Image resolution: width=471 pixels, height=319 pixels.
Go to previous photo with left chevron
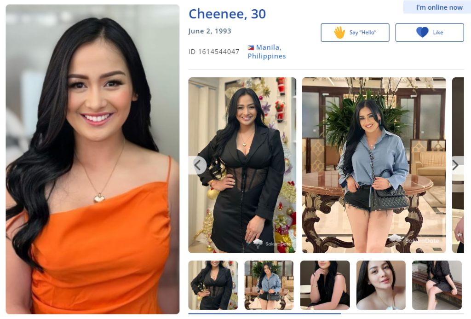point(197,165)
